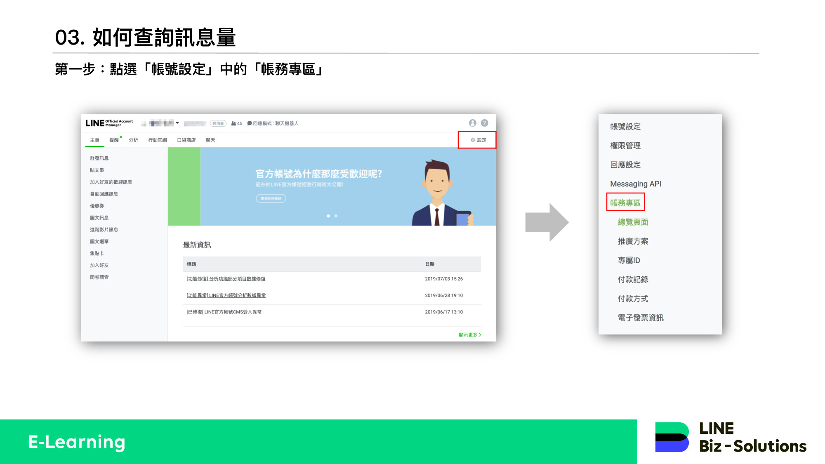Click the 輕用量 plan badge

[x=218, y=123]
